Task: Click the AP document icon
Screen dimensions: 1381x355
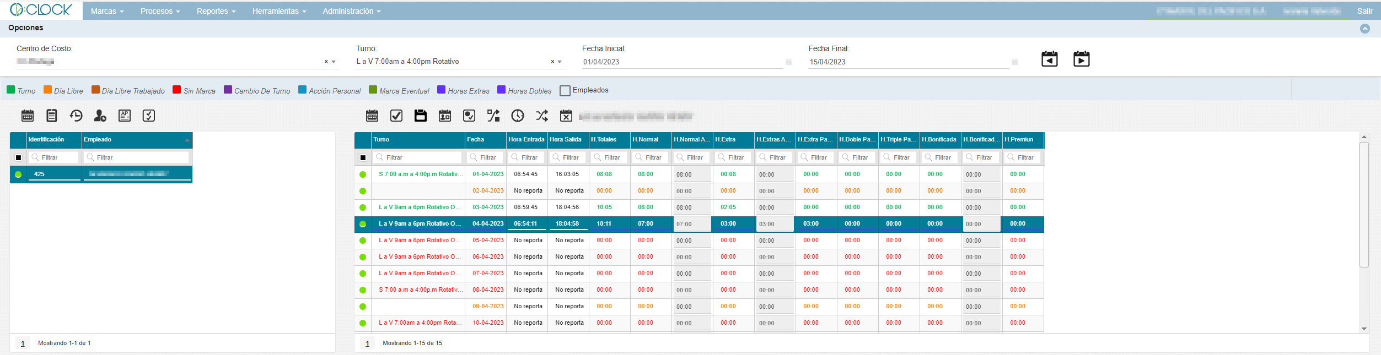Action: tap(125, 116)
